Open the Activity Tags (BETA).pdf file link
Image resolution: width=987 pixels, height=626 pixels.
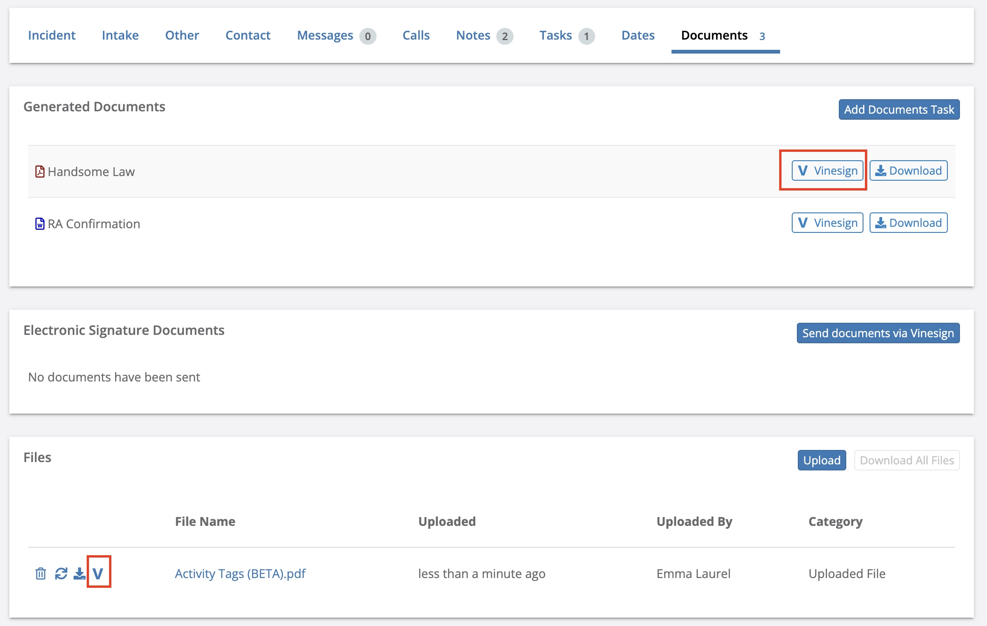(240, 573)
